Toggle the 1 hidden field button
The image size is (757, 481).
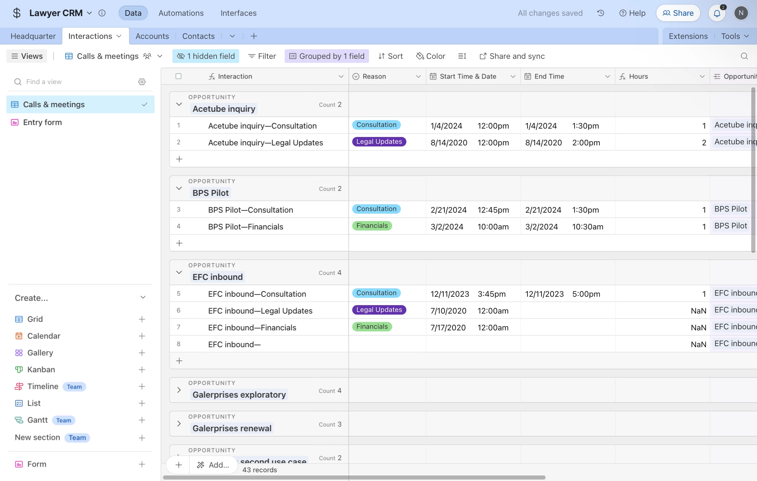(x=206, y=56)
